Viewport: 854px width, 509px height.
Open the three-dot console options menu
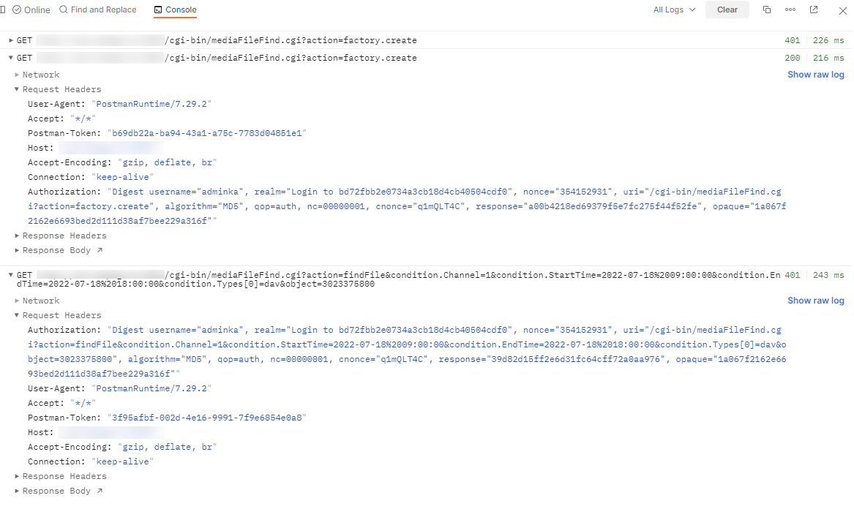[x=790, y=10]
